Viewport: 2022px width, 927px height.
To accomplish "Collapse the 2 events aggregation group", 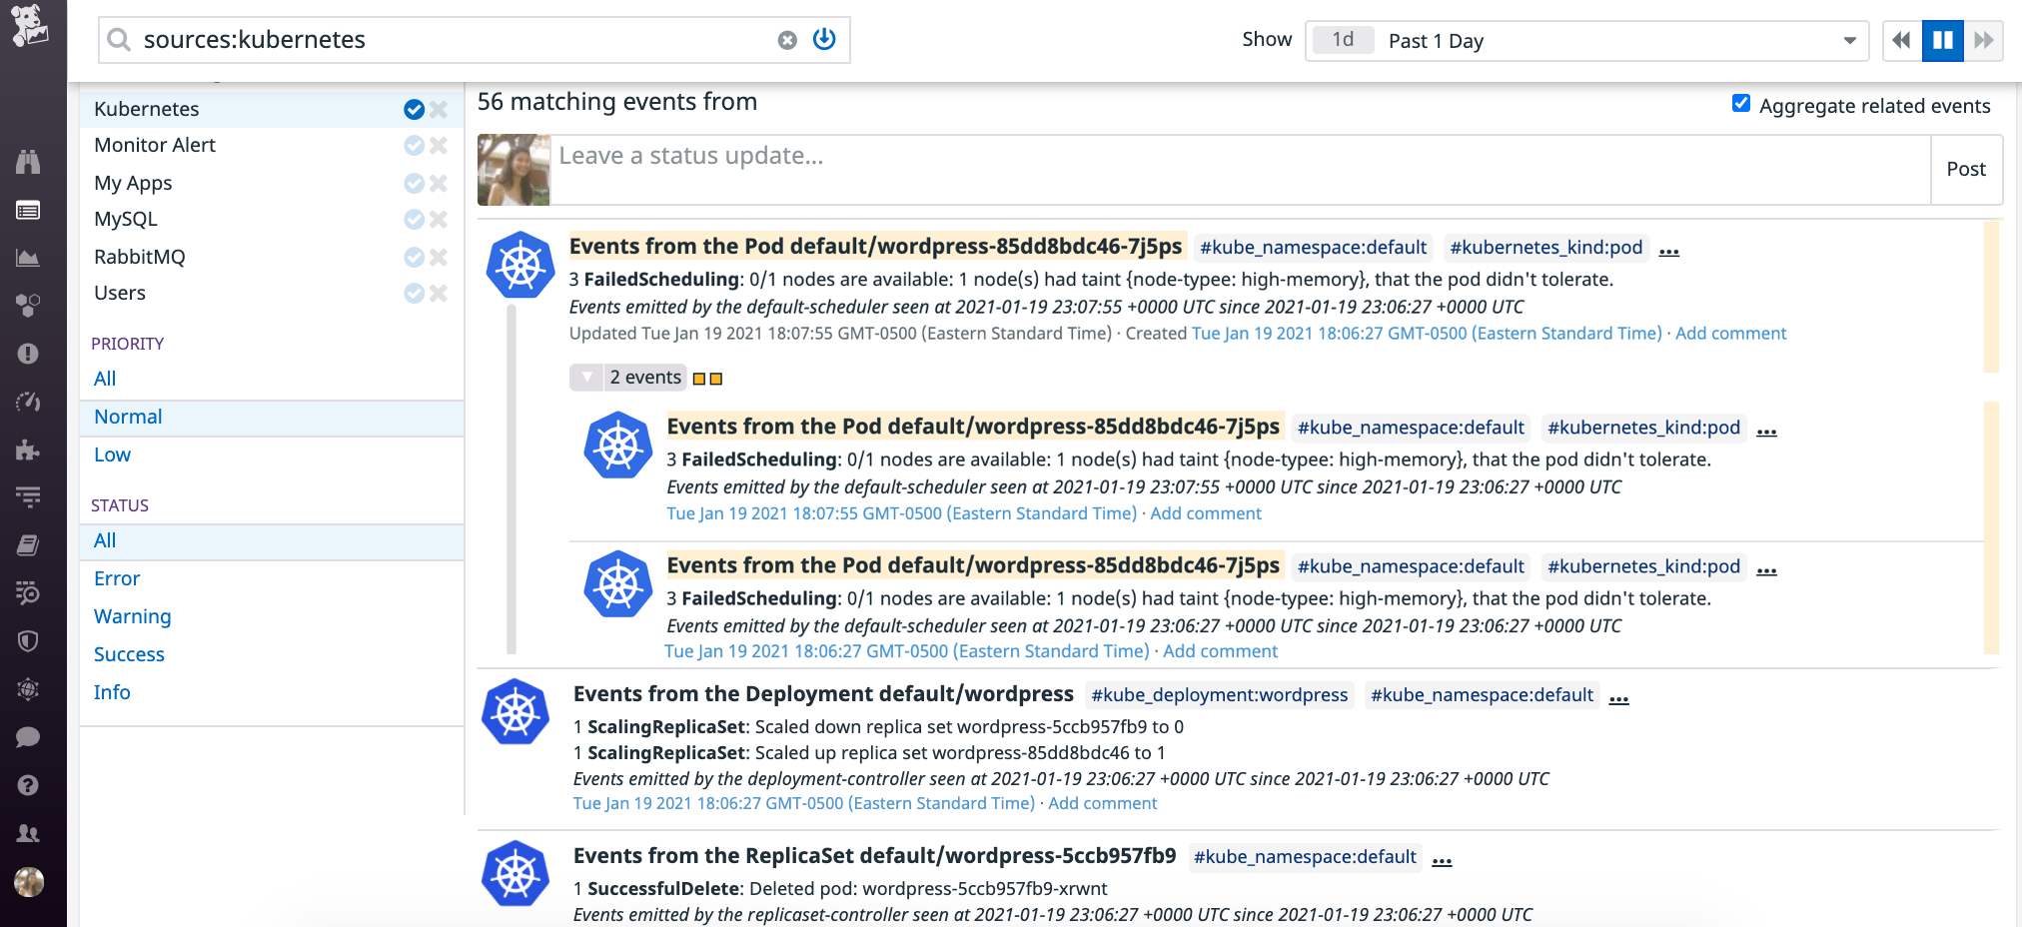I will (x=587, y=377).
